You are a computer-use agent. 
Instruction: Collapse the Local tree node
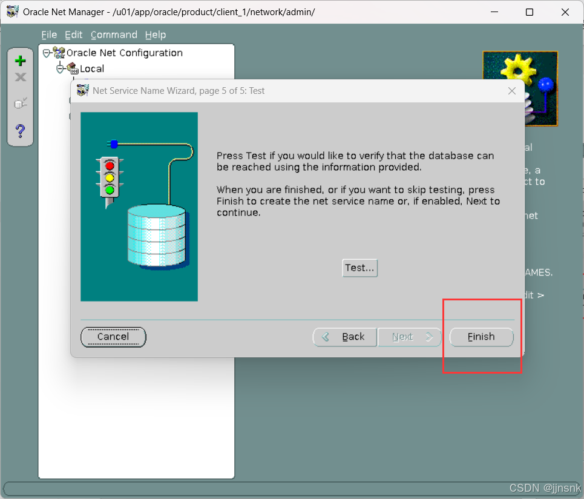(60, 69)
